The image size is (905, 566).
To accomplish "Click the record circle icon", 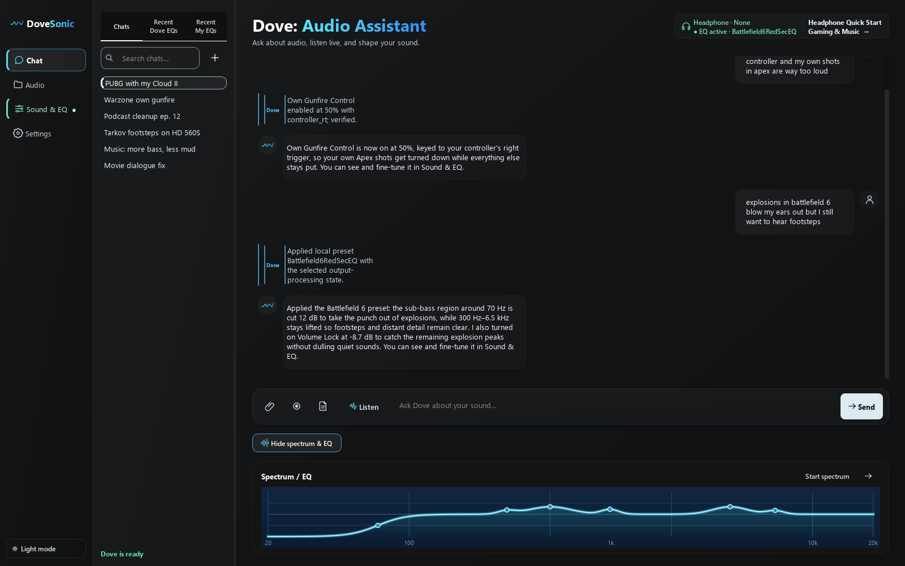I will 296,406.
